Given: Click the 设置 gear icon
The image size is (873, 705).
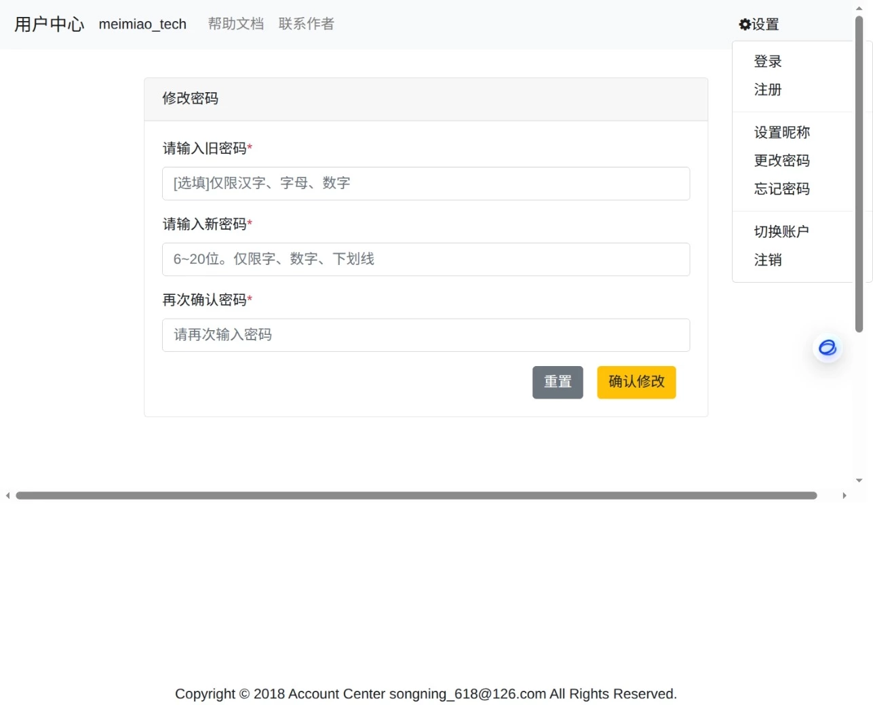Looking at the screenshot, I should click(745, 24).
